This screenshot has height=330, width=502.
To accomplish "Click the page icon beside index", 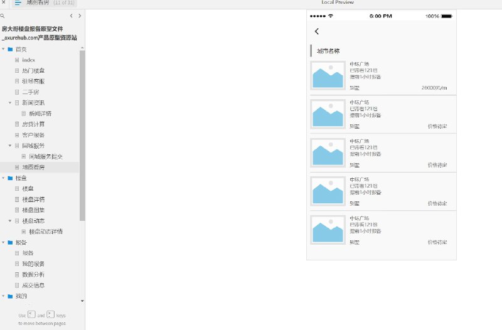I will tap(17, 60).
